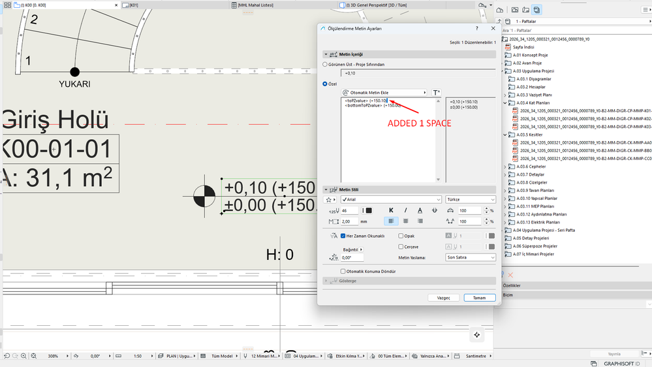
Task: Enable Otomatik Konuma Döndür checkbox
Action: click(x=343, y=271)
